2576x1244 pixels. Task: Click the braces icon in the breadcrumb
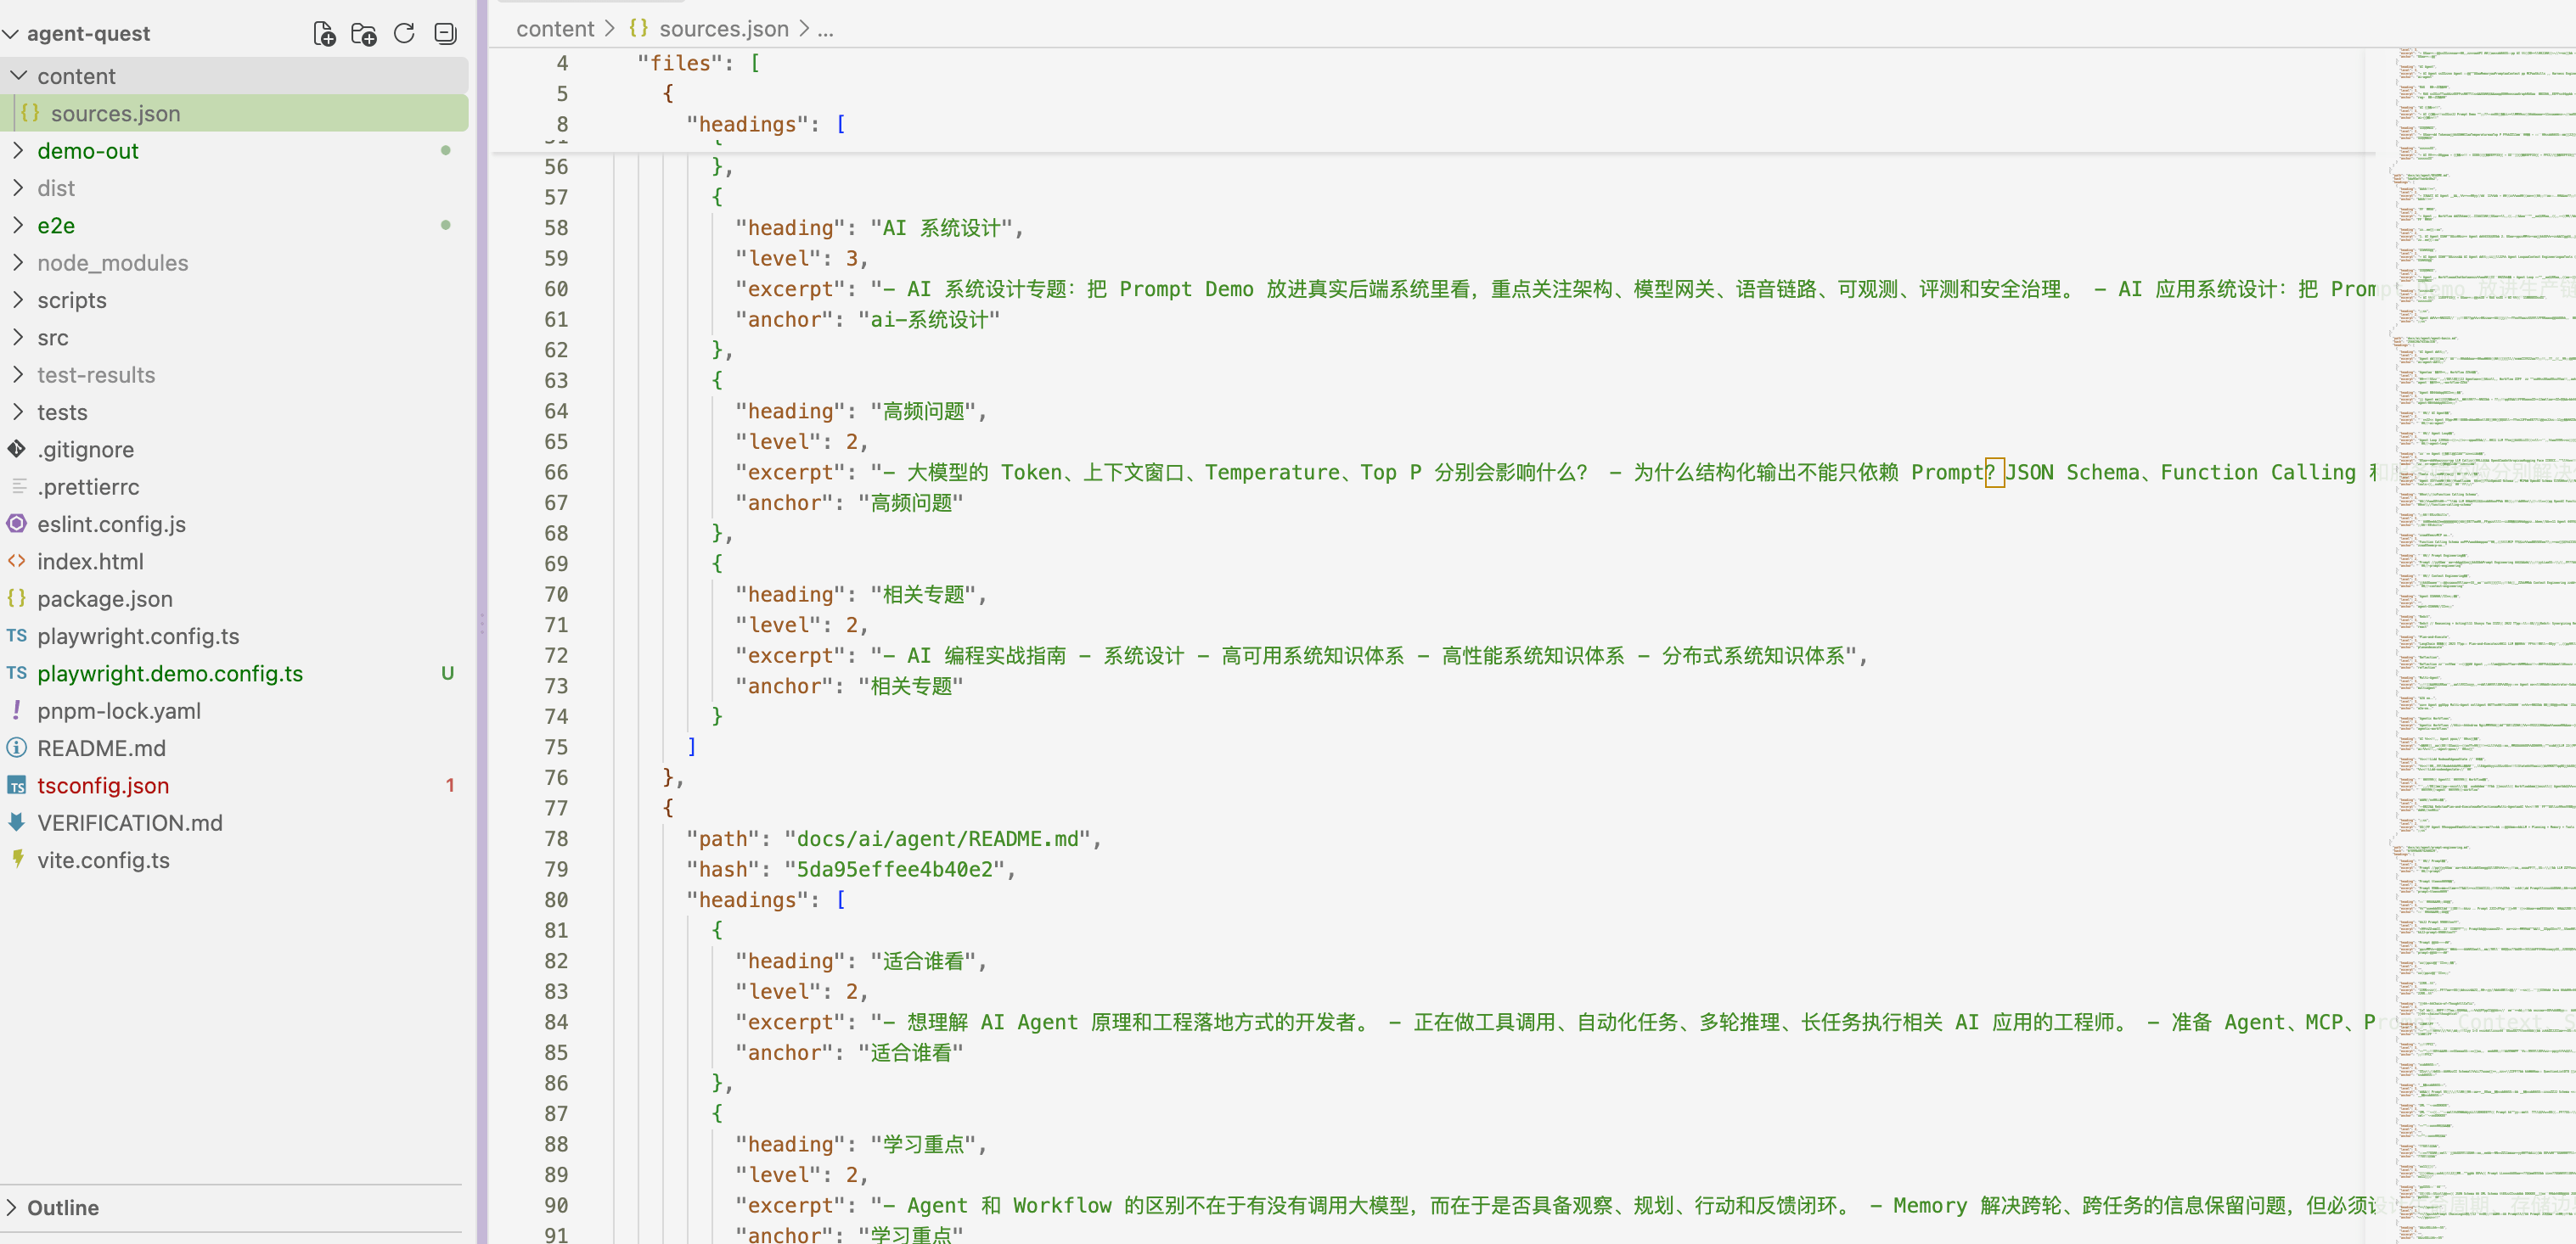638,28
